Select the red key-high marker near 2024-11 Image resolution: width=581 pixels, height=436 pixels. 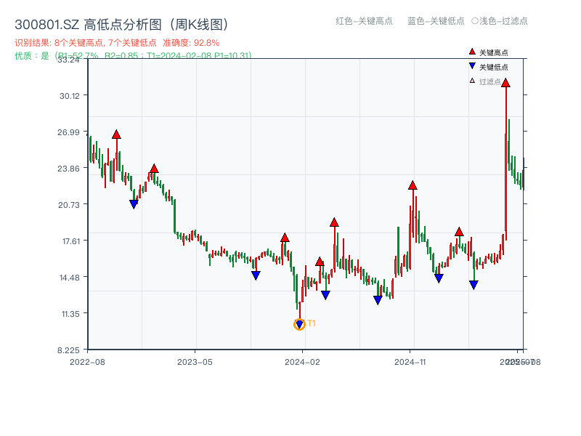click(412, 185)
